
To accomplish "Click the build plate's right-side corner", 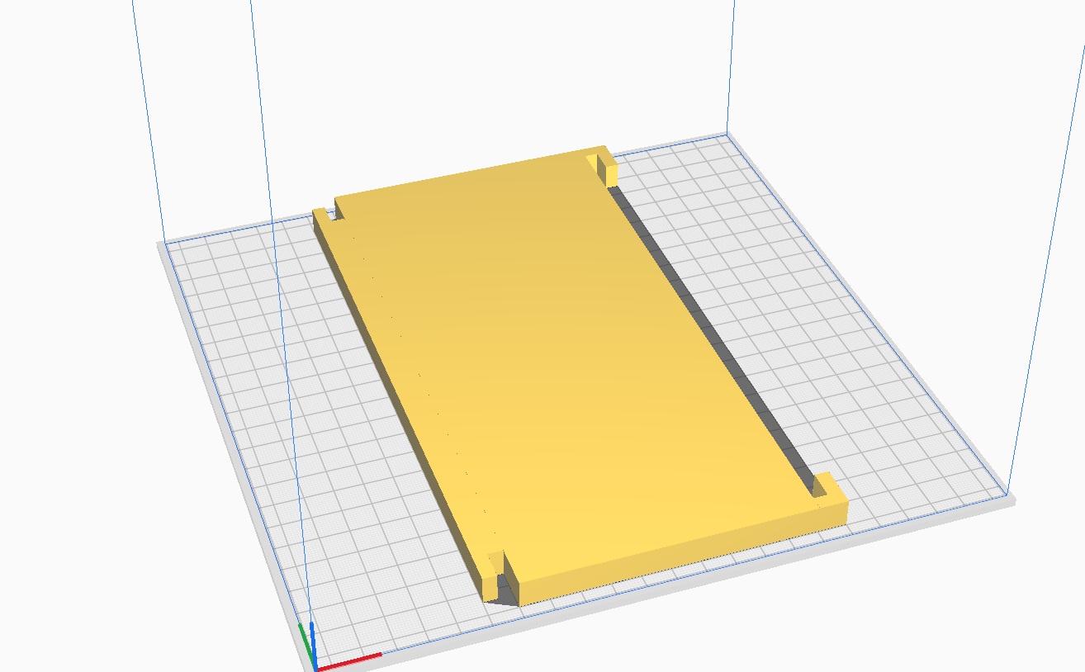I will [1007, 495].
